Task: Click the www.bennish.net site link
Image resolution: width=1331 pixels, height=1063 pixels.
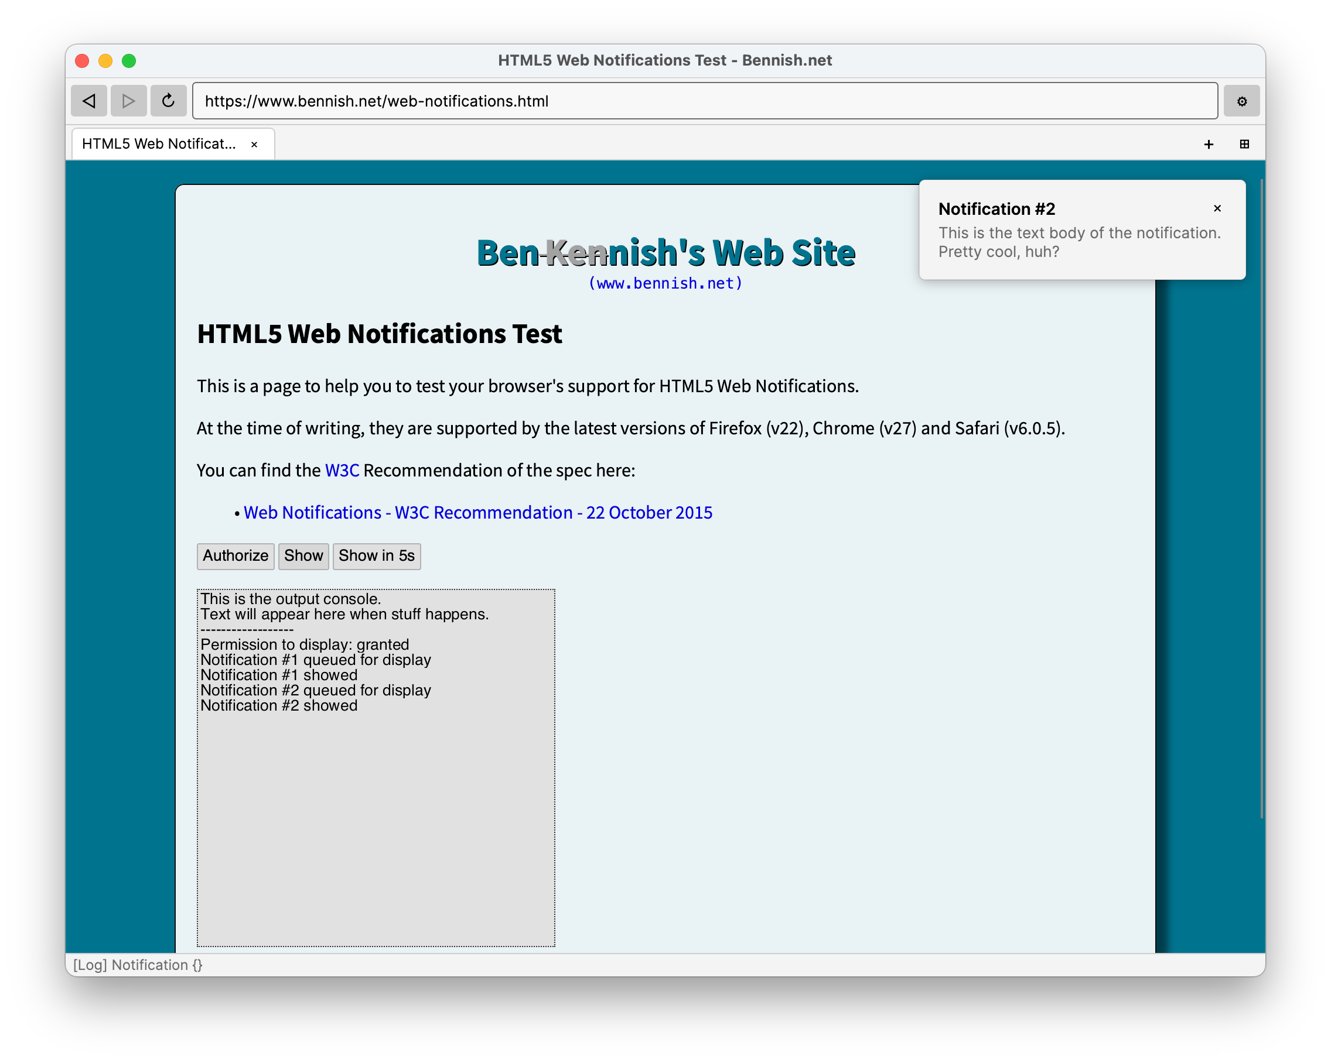Action: click(665, 283)
